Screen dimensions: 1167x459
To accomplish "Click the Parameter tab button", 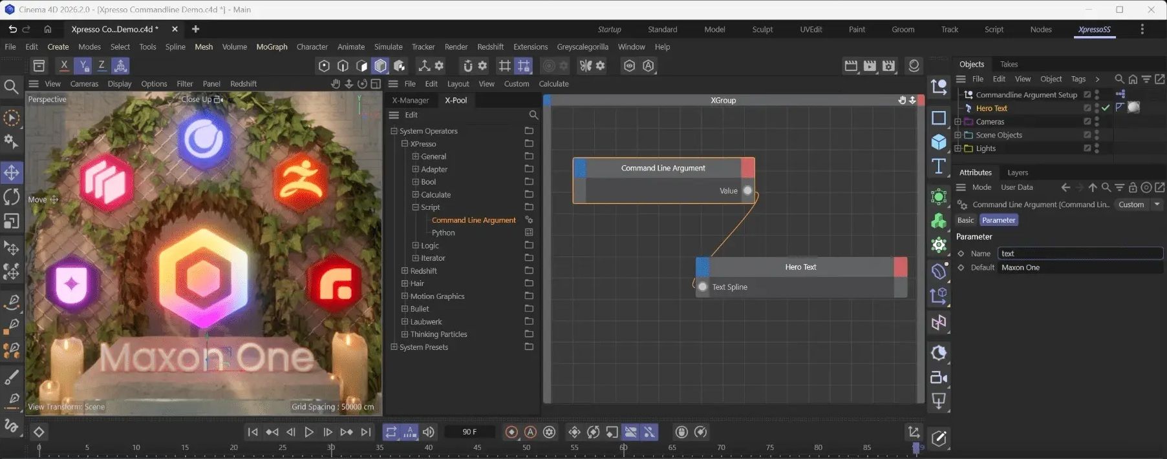I will click(998, 220).
